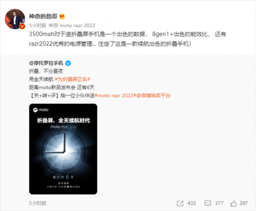Open username 神奇的劲哥 profile
This screenshot has width=256, height=211.
point(43,16)
